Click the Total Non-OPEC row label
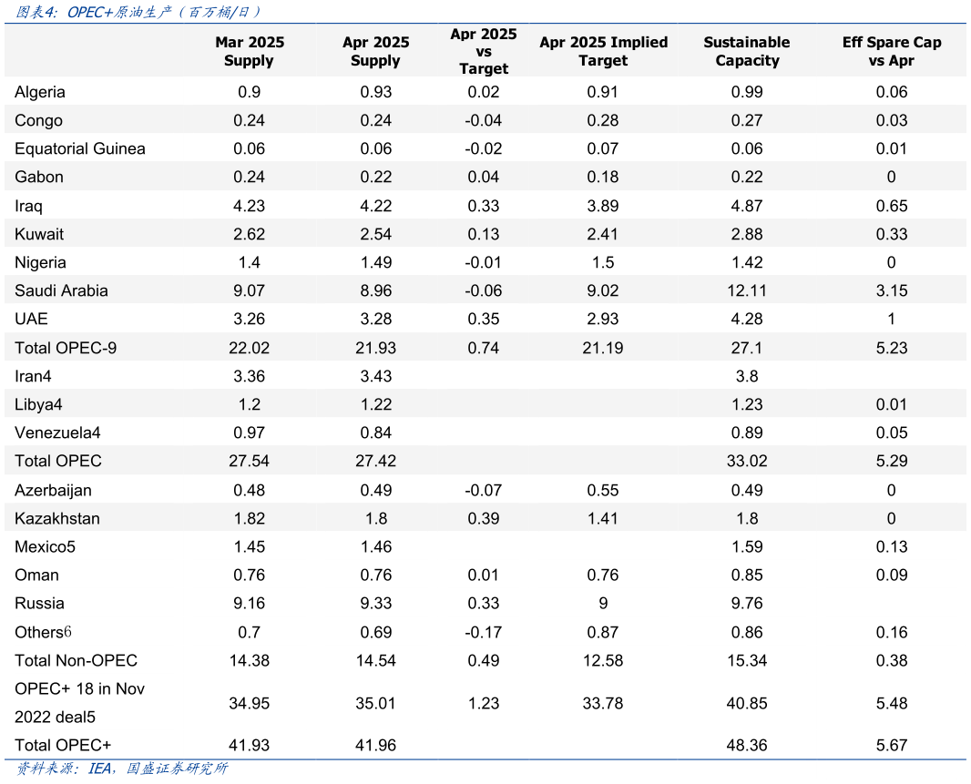 pyautogui.click(x=76, y=660)
